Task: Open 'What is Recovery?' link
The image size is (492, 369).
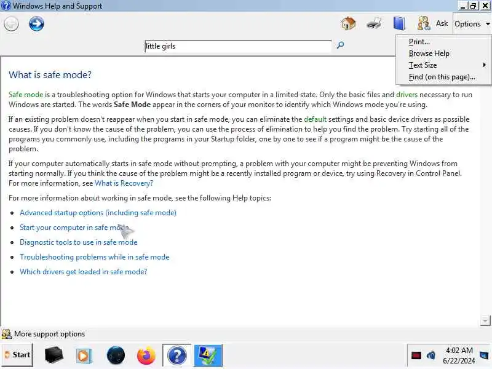Action: tap(124, 183)
